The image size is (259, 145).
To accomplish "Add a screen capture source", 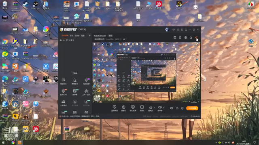I will [115, 108].
